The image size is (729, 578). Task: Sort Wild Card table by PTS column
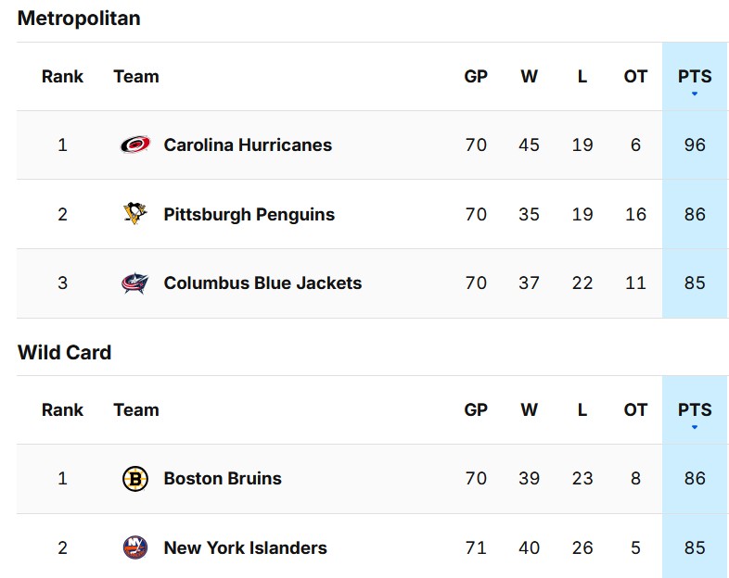click(x=695, y=409)
